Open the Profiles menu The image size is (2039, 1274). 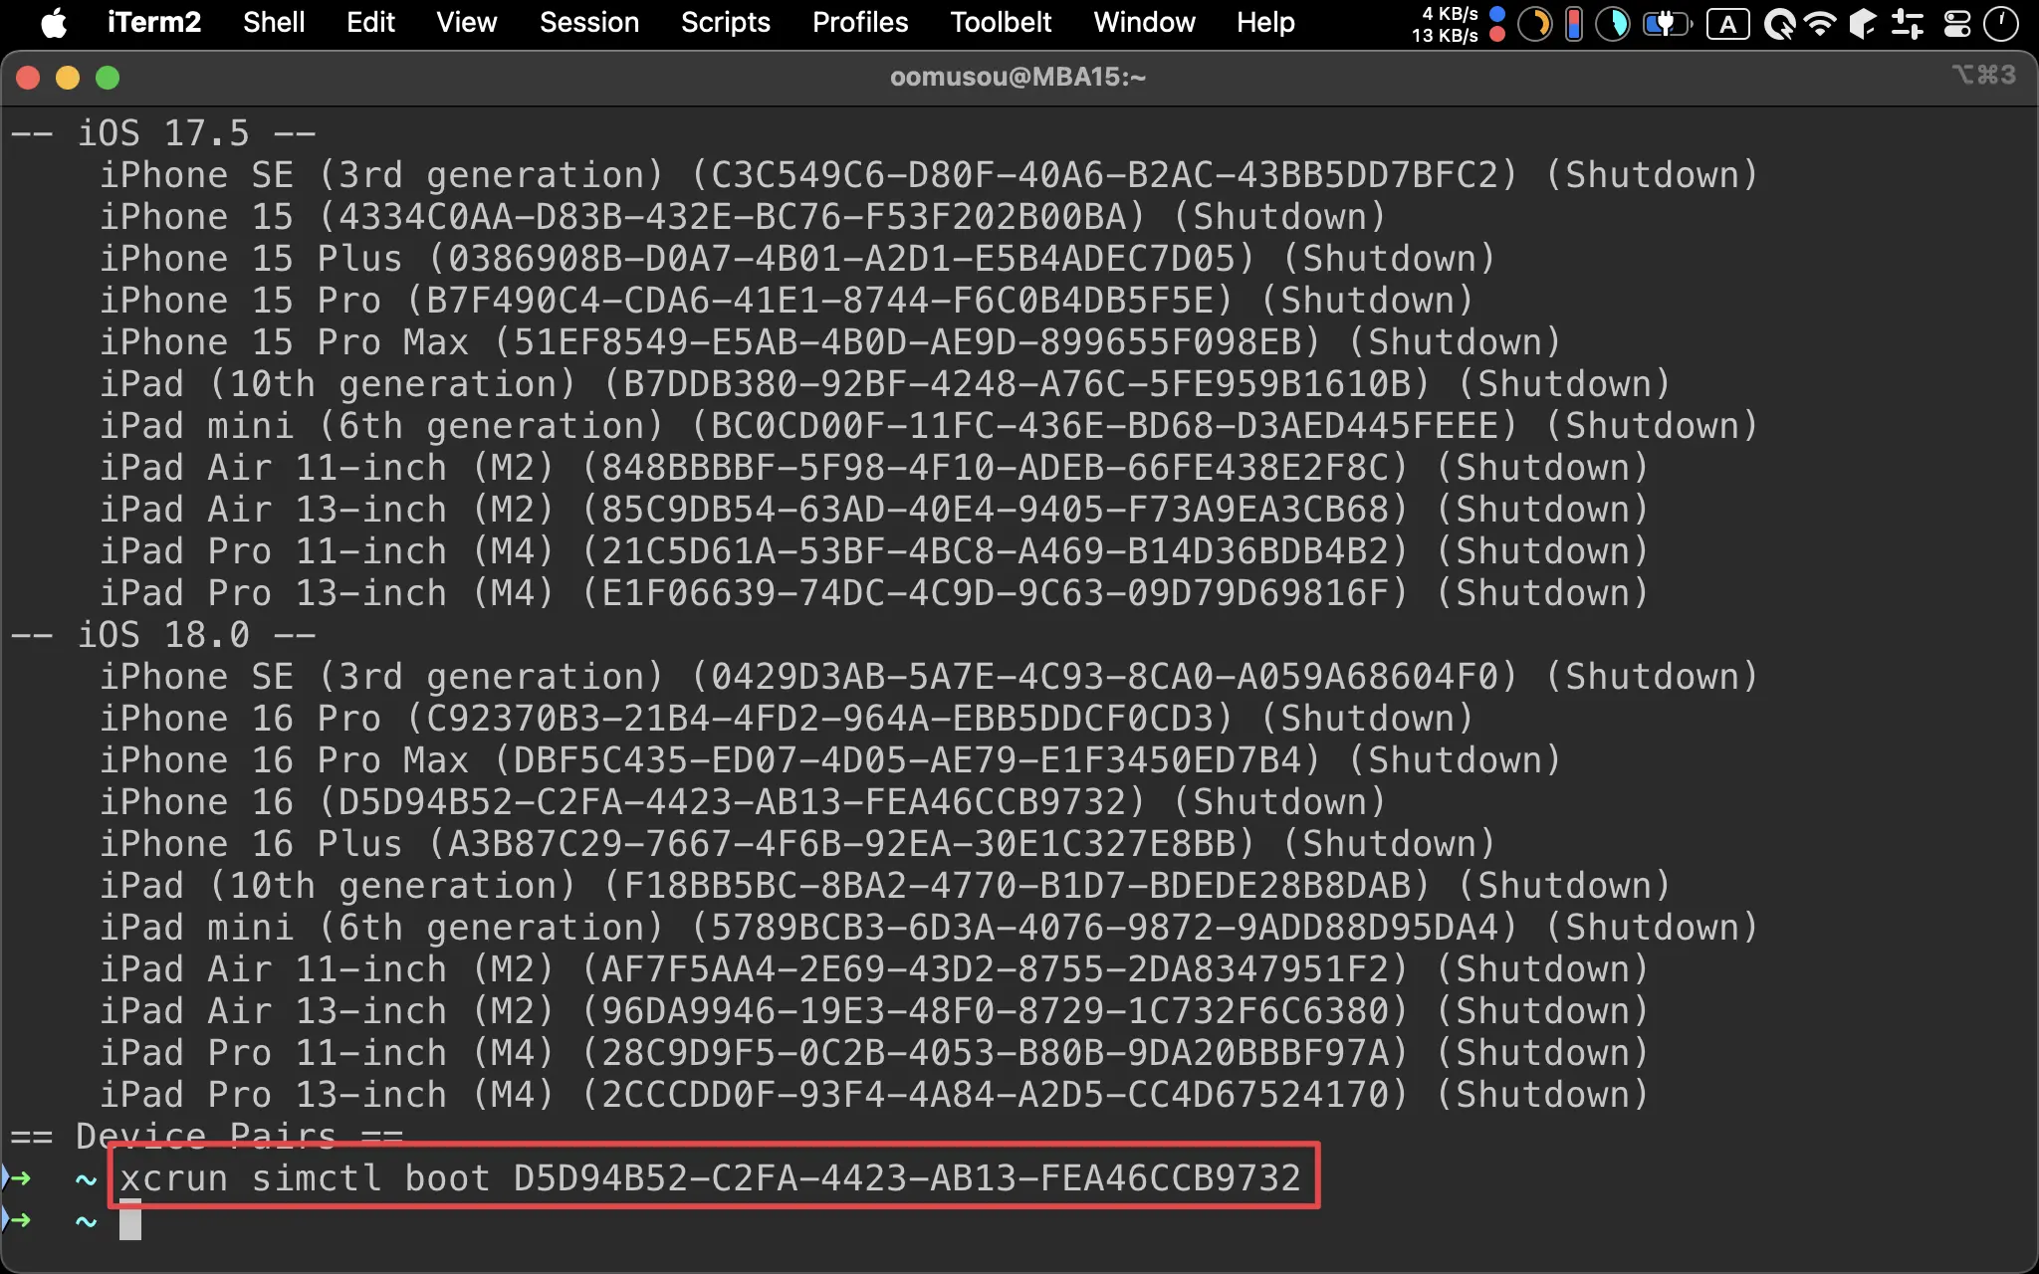860,22
